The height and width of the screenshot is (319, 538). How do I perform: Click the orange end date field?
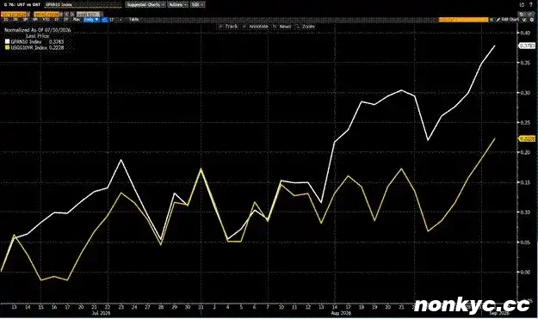click(46, 15)
